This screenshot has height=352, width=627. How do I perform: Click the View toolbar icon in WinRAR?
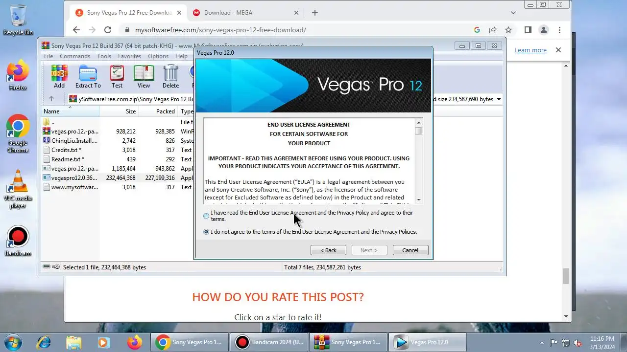point(144,77)
